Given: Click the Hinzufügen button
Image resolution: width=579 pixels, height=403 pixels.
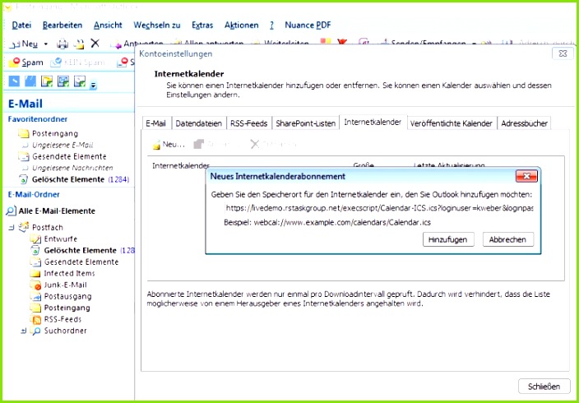Looking at the screenshot, I should 448,239.
